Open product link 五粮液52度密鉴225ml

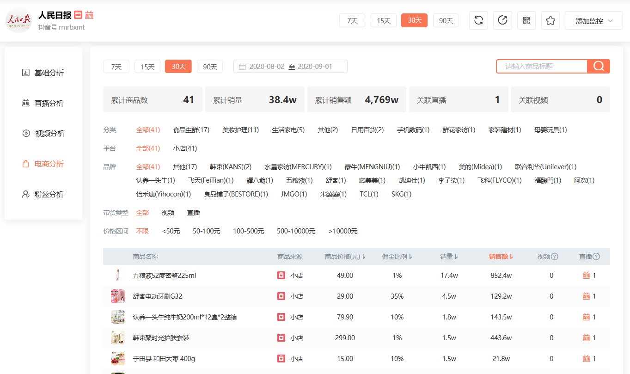coord(164,276)
